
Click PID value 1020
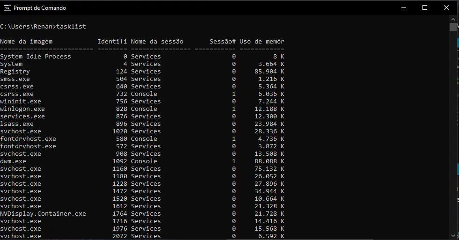120,131
